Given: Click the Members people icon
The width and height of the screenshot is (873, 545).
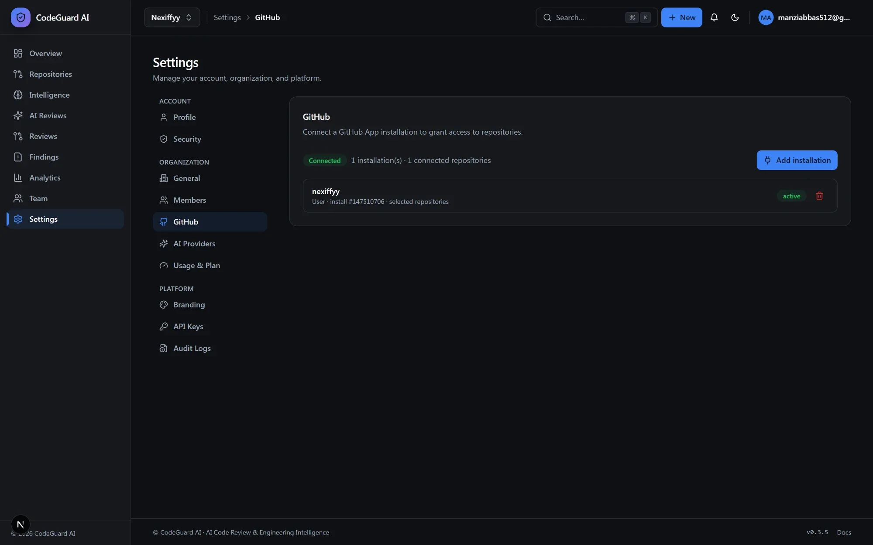Looking at the screenshot, I should 164,200.
